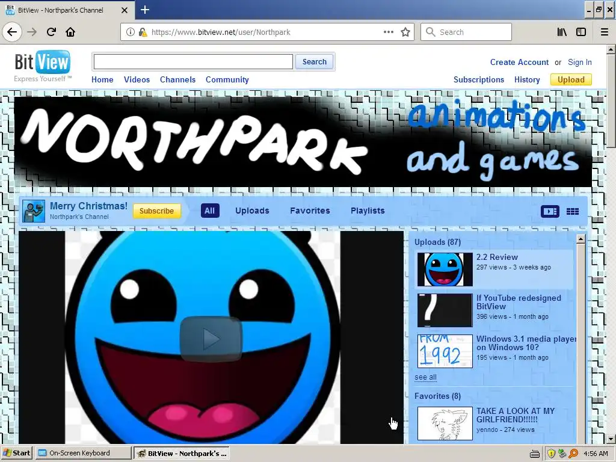This screenshot has height=462, width=616.
Task: Open the 2.2 Review video thumbnail
Action: tap(445, 269)
